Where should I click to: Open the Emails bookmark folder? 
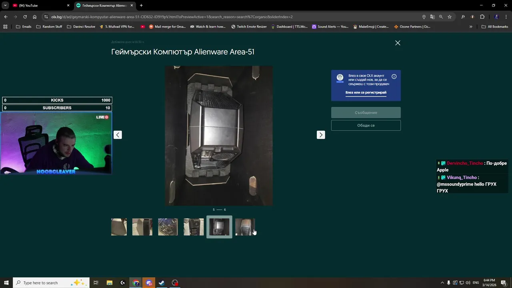coord(24,27)
